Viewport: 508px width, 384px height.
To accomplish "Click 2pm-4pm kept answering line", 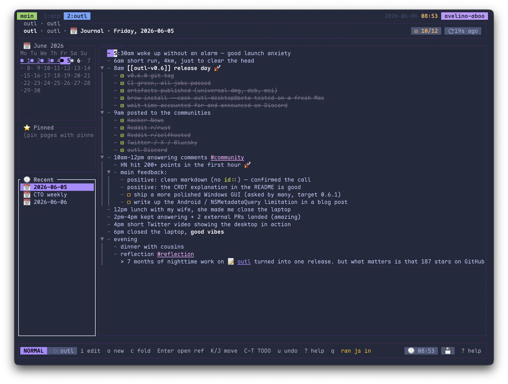I will 207,217.
